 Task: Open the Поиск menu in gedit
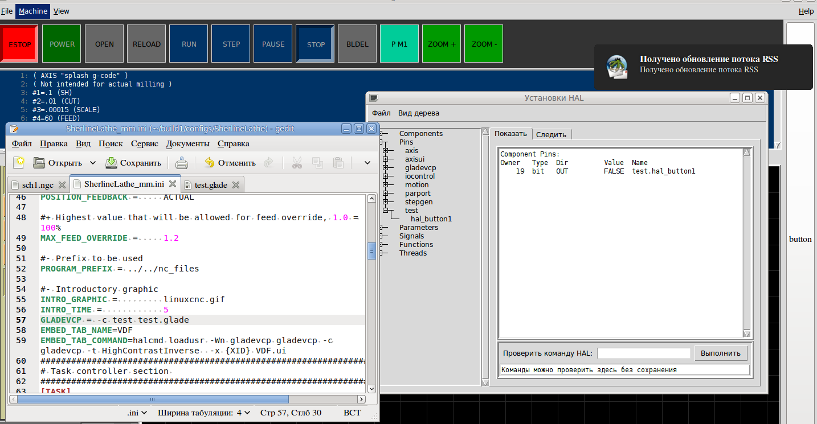[111, 144]
